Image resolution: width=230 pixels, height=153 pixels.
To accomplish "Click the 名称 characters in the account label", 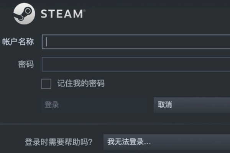I will (x=26, y=42).
